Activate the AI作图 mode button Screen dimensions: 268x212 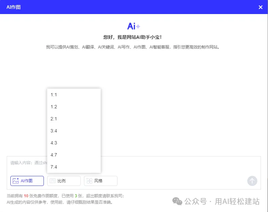tap(27, 181)
